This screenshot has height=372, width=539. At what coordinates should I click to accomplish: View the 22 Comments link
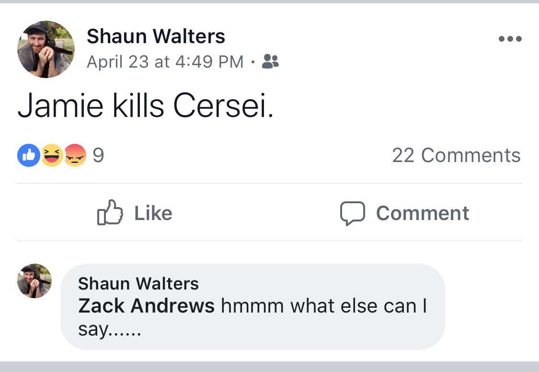(456, 155)
